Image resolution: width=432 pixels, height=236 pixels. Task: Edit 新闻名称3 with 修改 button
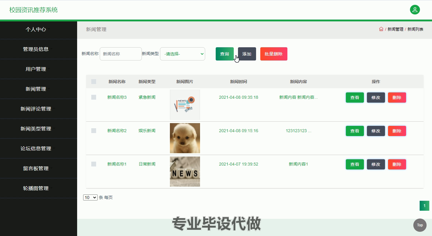coord(376,98)
